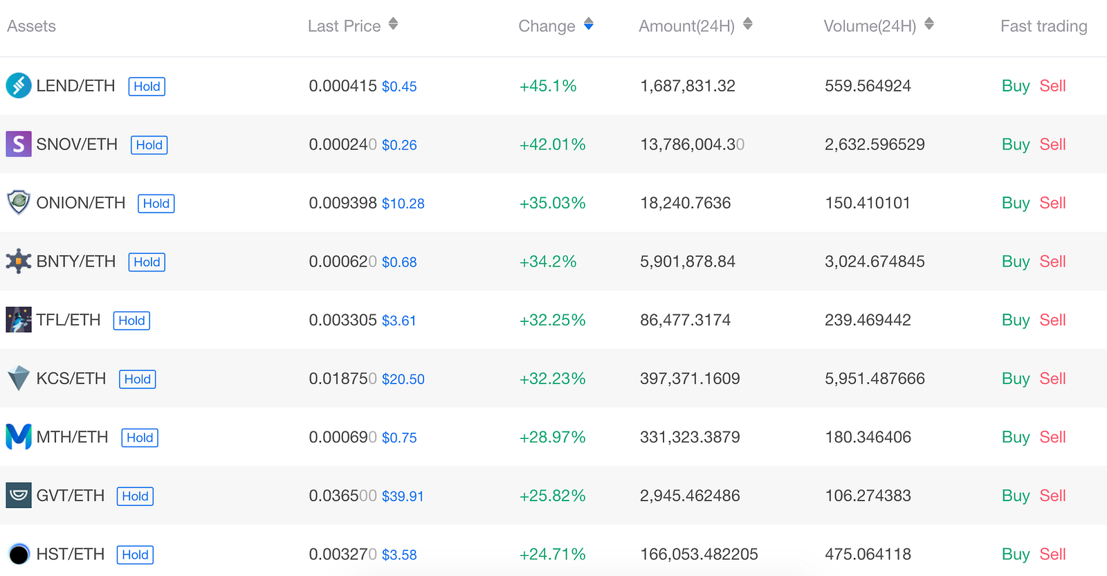The height and width of the screenshot is (576, 1107).
Task: Click the TFL coin thumbnail icon
Action: point(19,320)
